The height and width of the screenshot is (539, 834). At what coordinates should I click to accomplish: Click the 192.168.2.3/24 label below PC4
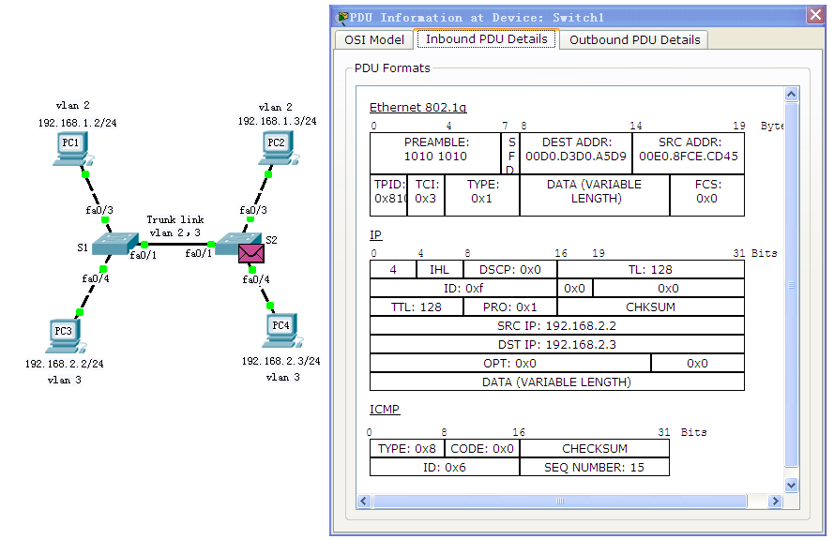[x=281, y=362]
